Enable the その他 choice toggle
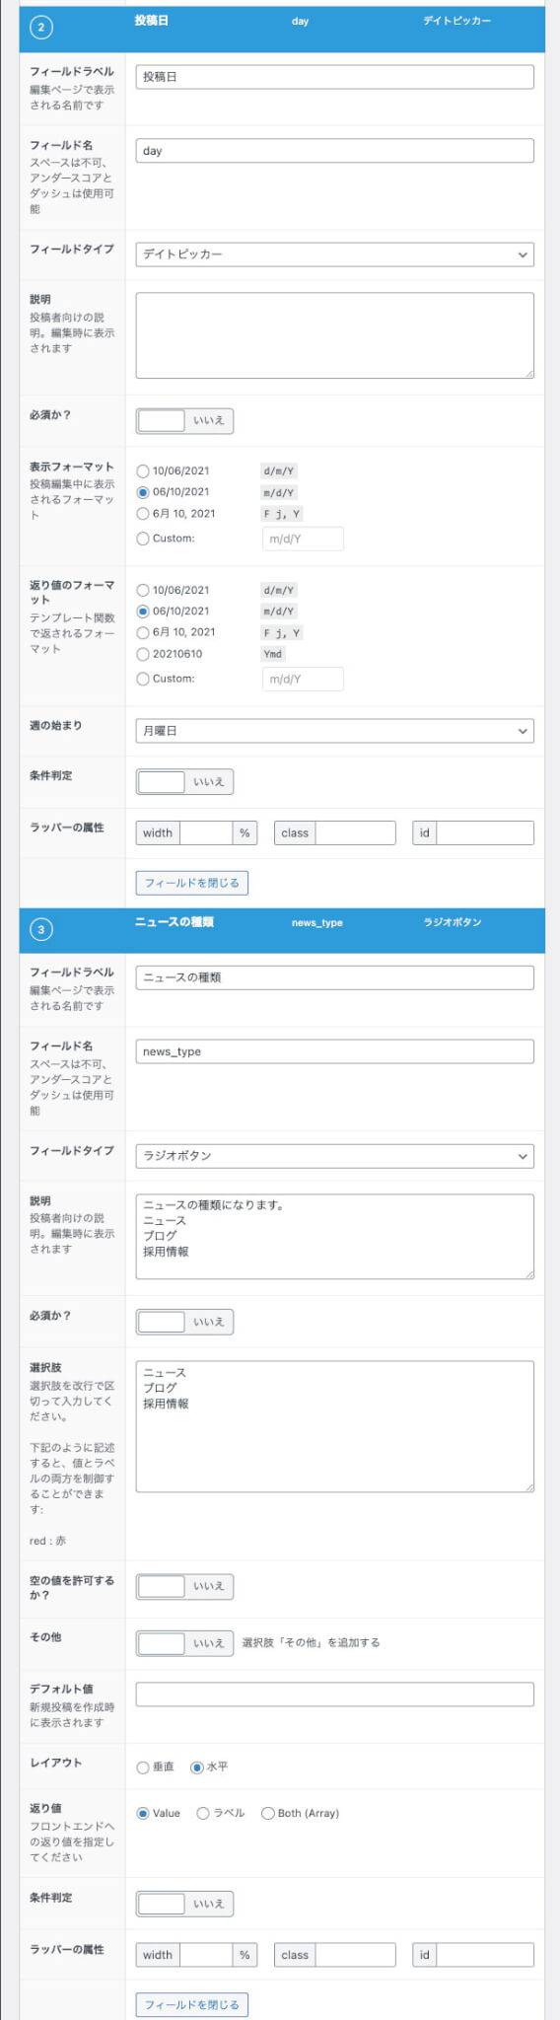 [x=184, y=1643]
